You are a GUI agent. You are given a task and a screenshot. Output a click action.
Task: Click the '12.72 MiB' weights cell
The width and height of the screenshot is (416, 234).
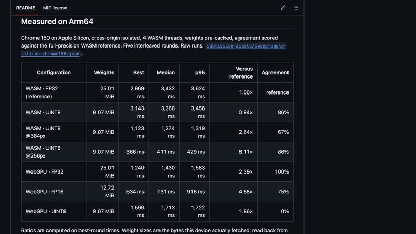(102, 192)
